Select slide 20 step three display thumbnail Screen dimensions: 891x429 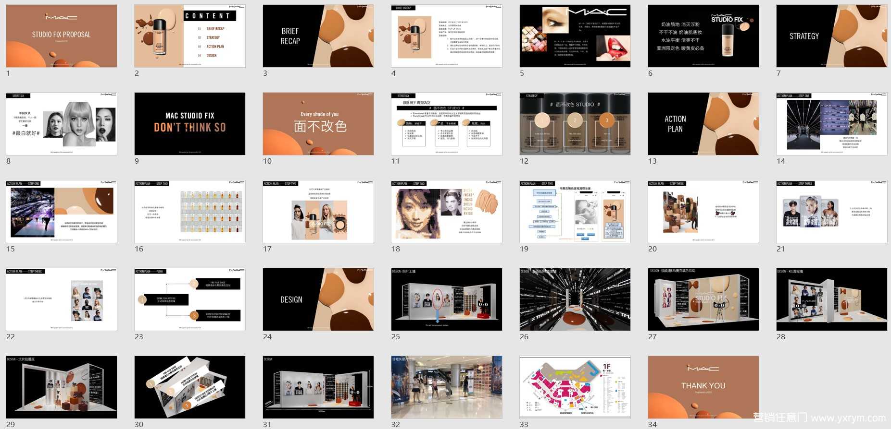703,212
